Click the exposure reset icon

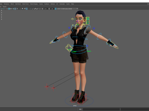tap(43, 9)
